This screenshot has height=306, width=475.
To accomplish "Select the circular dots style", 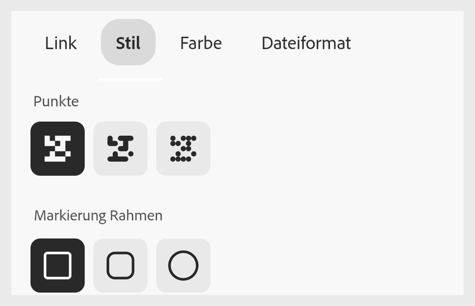I will click(x=183, y=148).
